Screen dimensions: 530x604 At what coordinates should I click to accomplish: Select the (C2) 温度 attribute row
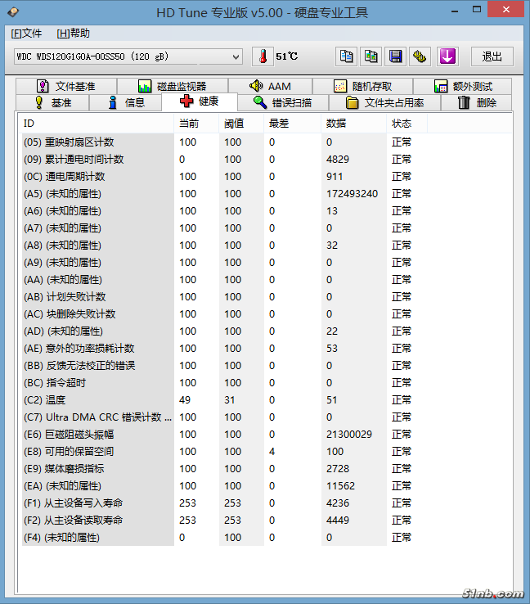click(x=98, y=400)
